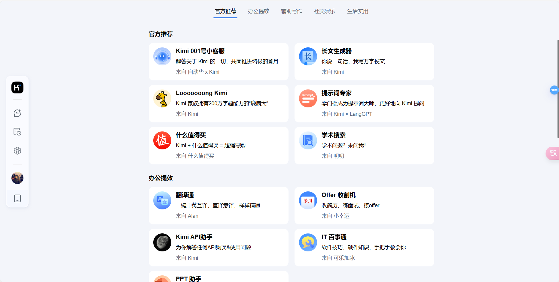Select the 生活实用 category

coord(357,11)
